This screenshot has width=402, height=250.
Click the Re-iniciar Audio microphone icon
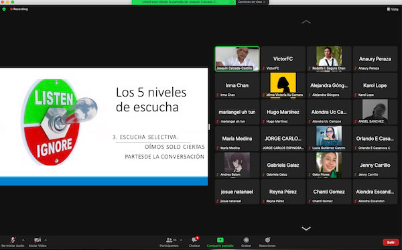(x=12, y=240)
